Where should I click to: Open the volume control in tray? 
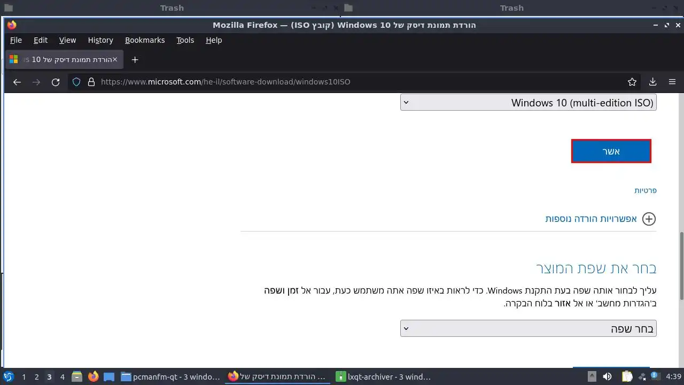(607, 377)
